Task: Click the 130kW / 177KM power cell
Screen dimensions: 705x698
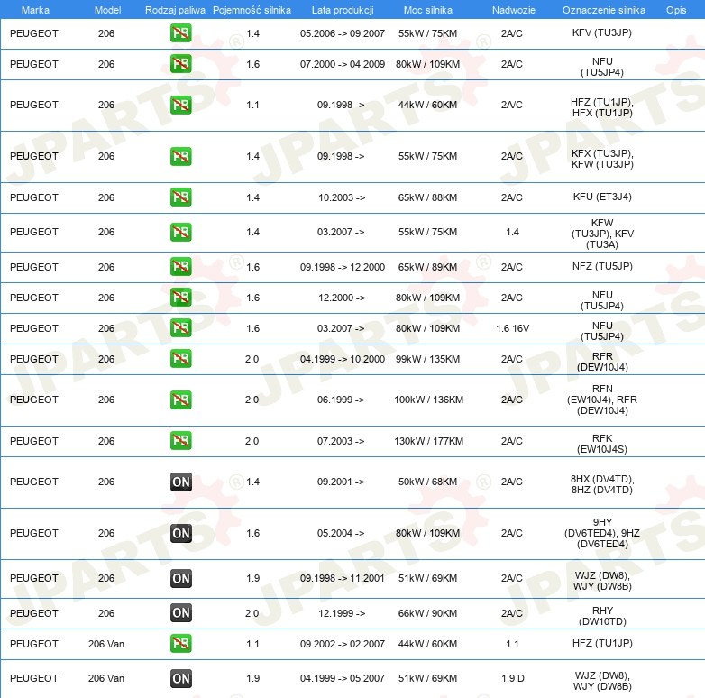Action: coord(428,441)
